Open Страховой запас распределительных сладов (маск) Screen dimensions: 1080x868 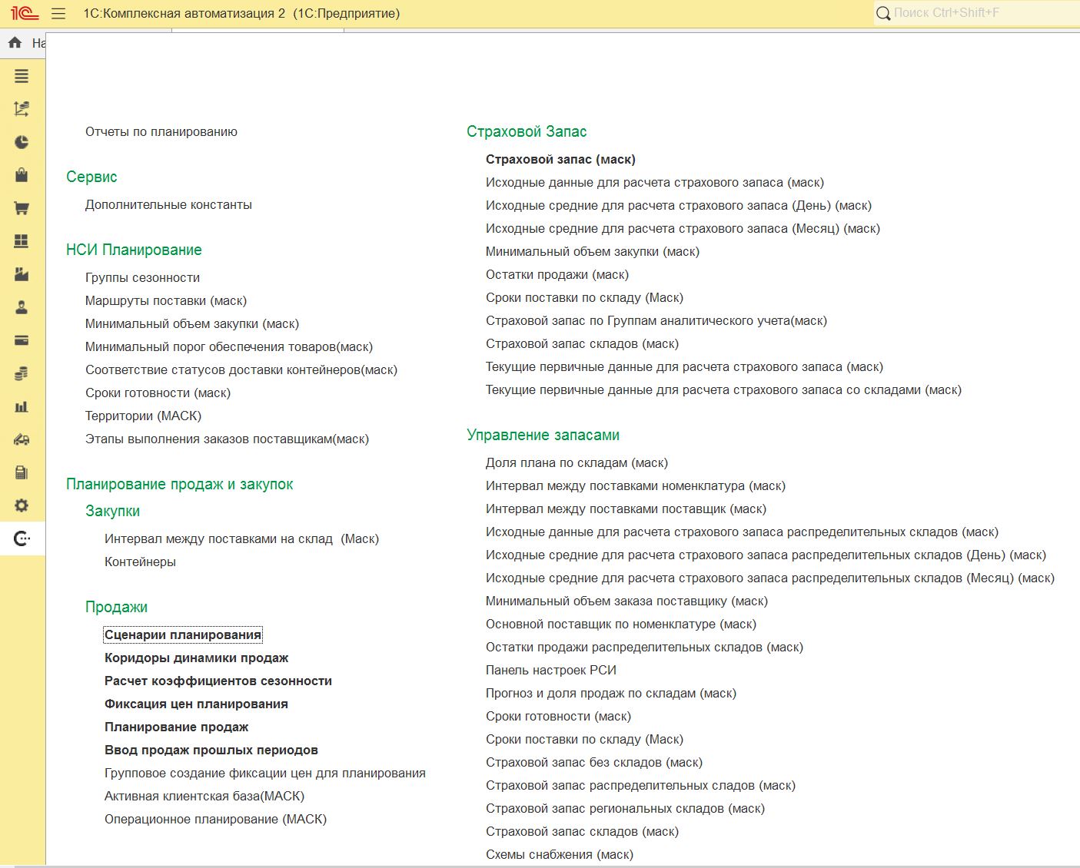click(x=640, y=786)
